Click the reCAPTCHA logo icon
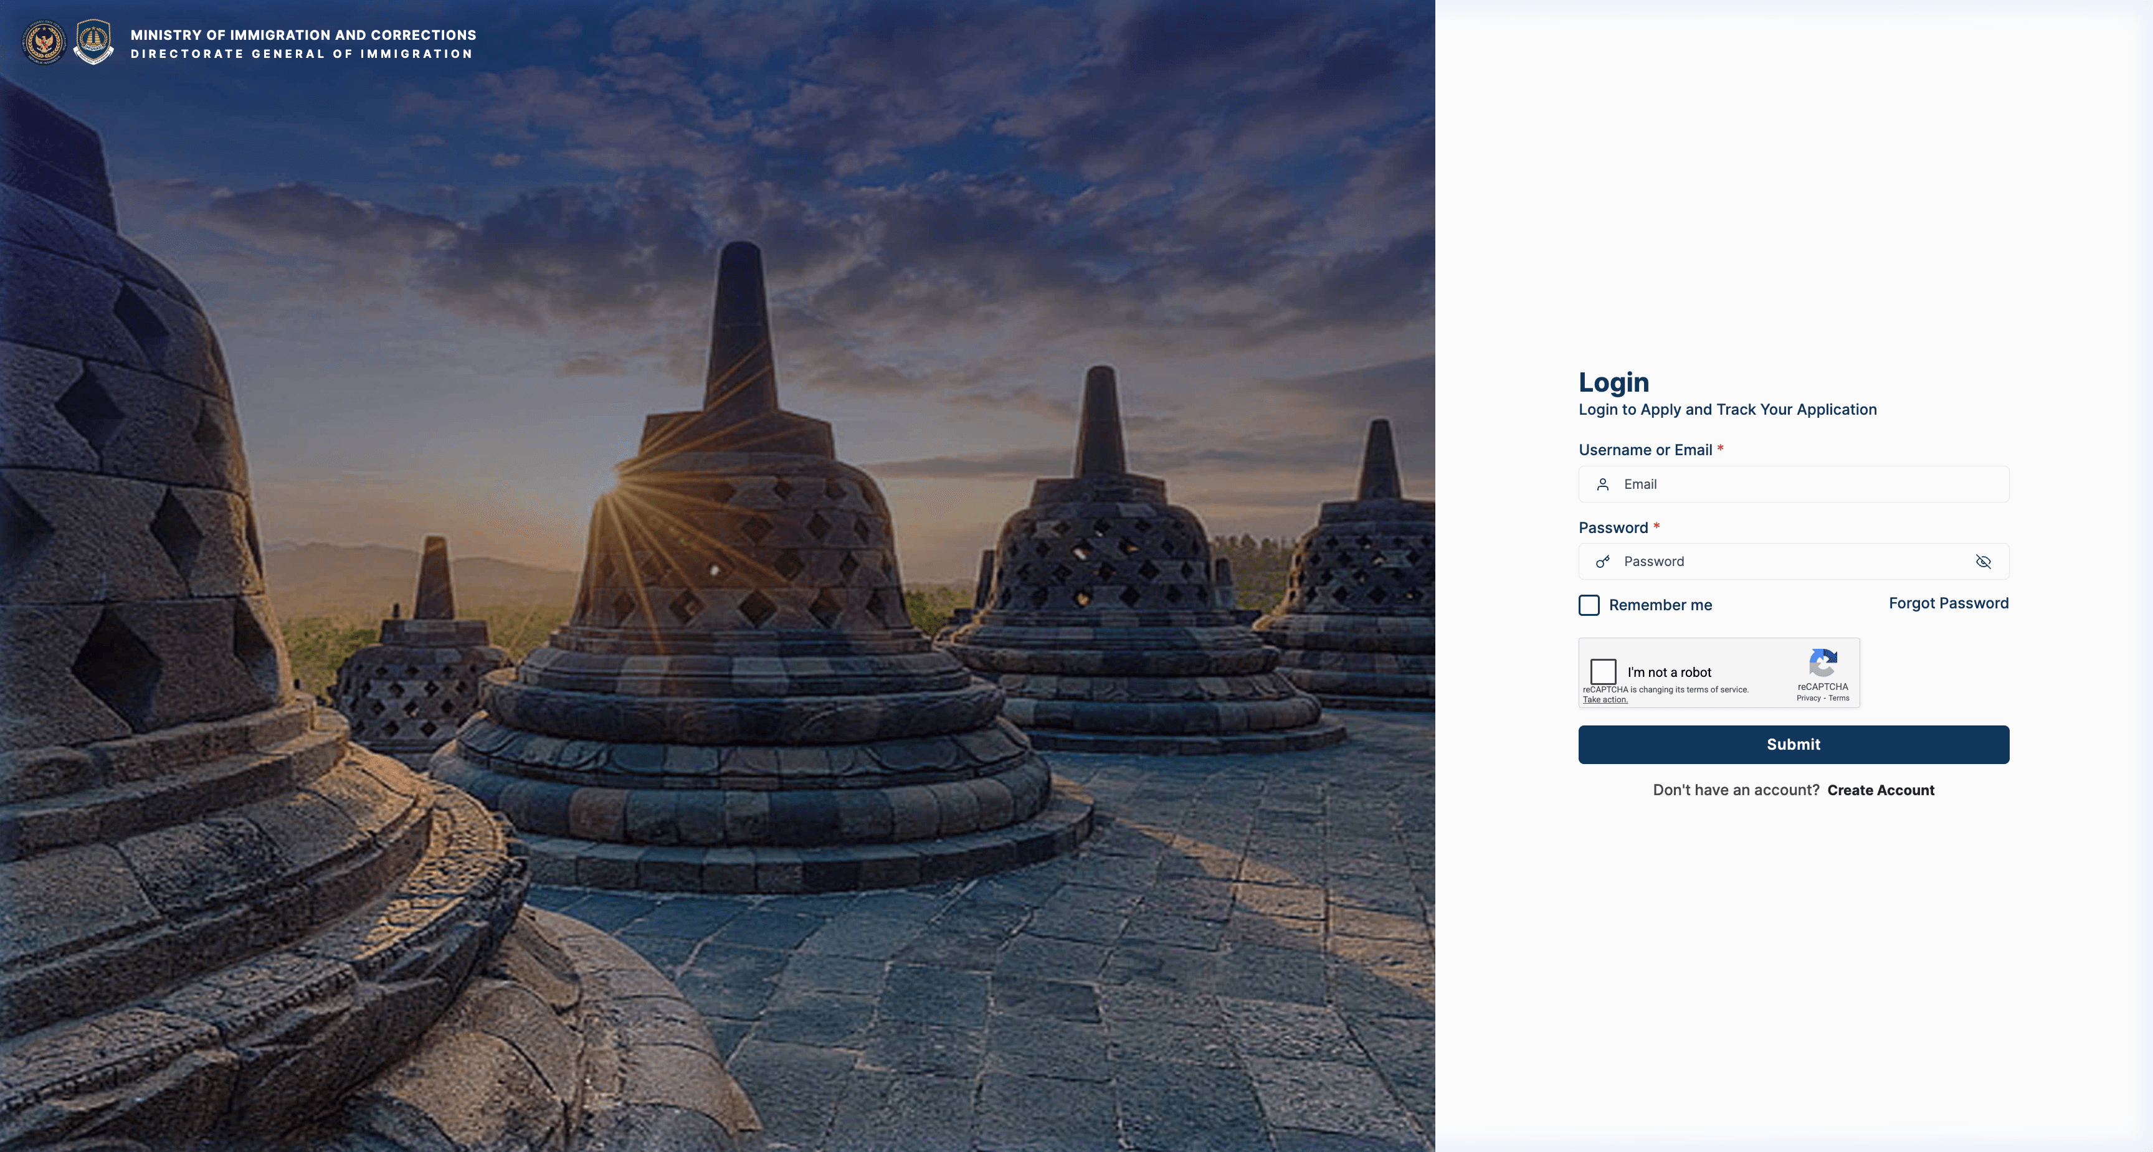 1823,663
